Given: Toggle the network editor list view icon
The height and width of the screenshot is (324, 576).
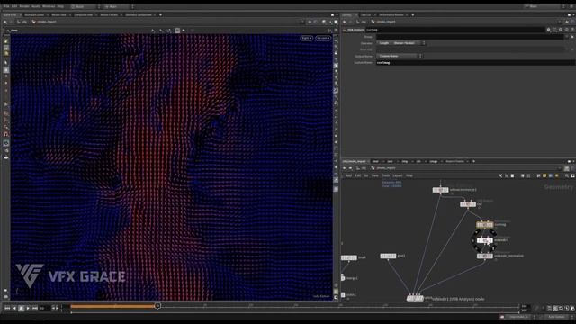Looking at the screenshot, I should click(512, 176).
